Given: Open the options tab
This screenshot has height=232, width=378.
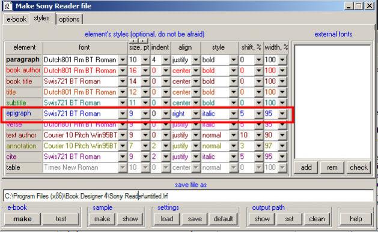Looking at the screenshot, I should point(69,19).
